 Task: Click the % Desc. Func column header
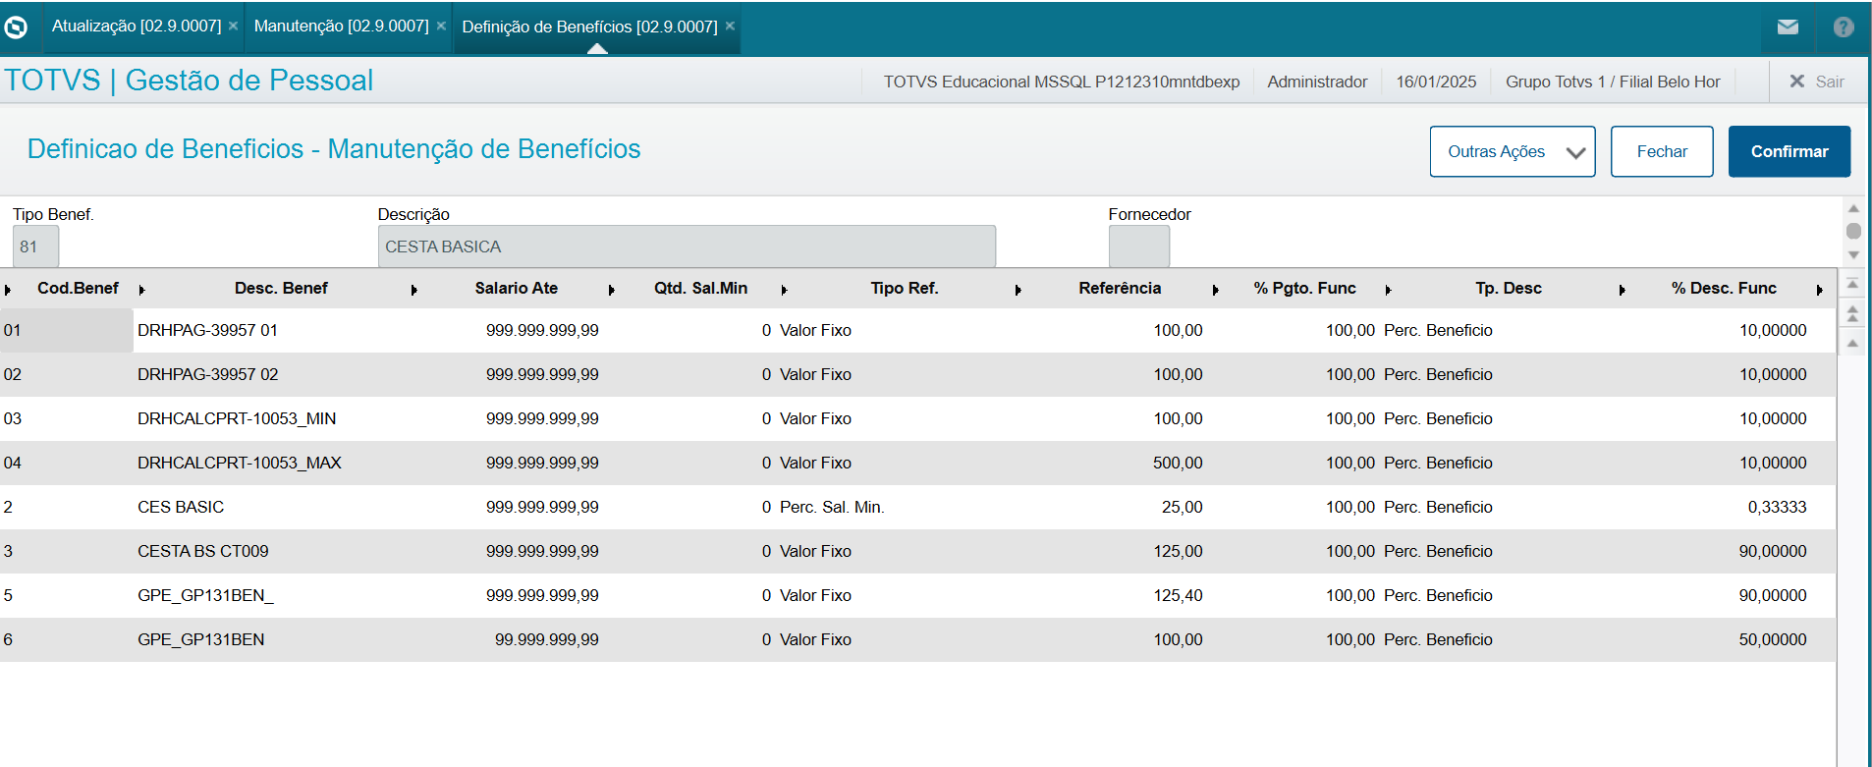[x=1724, y=288]
